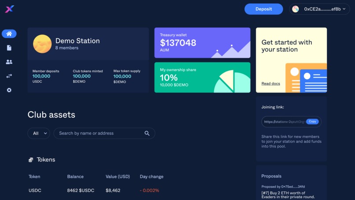Viewport: 355px width, 200px height.
Task: Select the USDC token row name
Action: point(35,190)
